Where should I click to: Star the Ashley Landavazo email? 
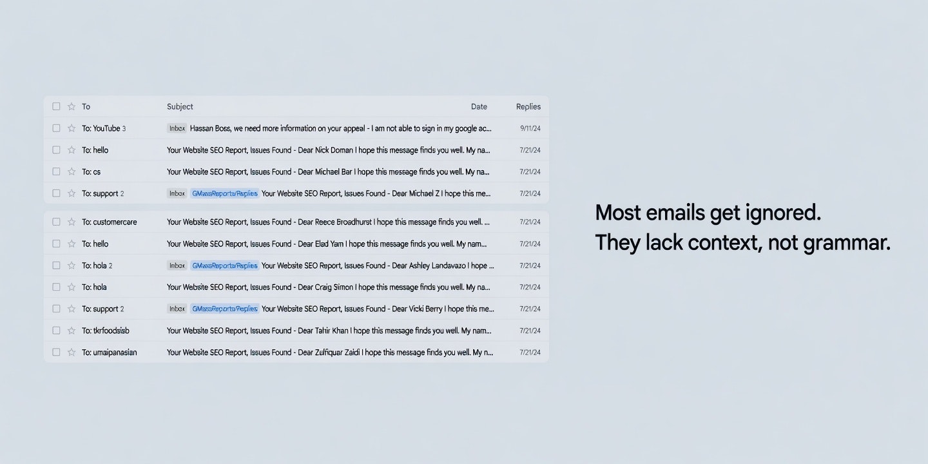point(72,266)
